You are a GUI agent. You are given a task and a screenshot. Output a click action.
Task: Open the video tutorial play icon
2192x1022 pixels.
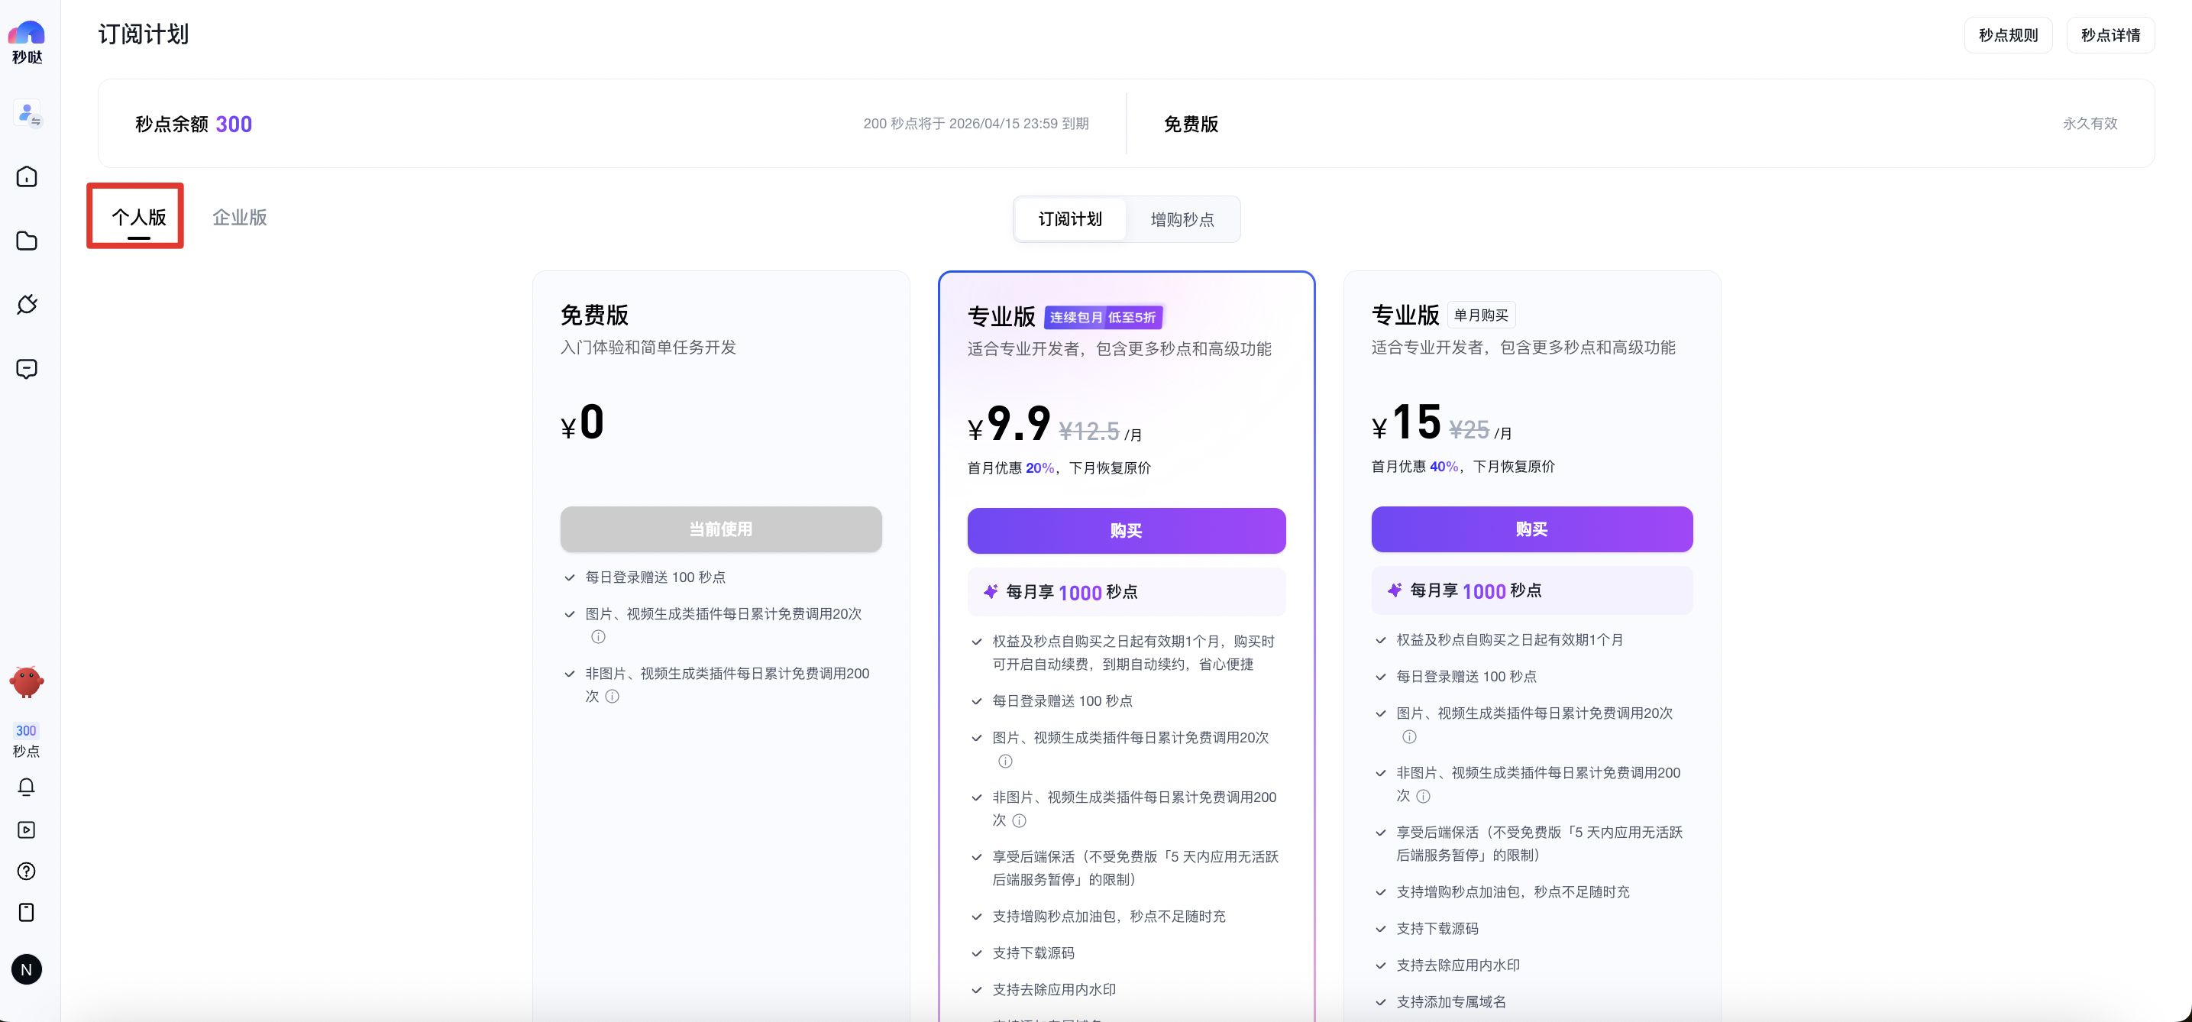tap(27, 830)
